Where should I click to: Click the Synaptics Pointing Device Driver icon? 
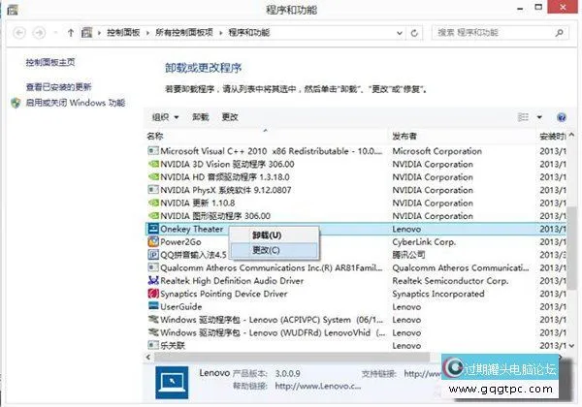point(152,293)
